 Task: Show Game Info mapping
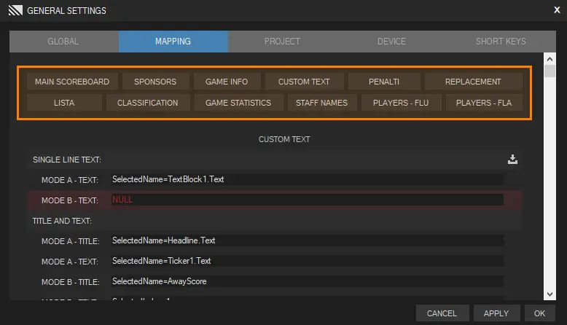click(x=227, y=82)
